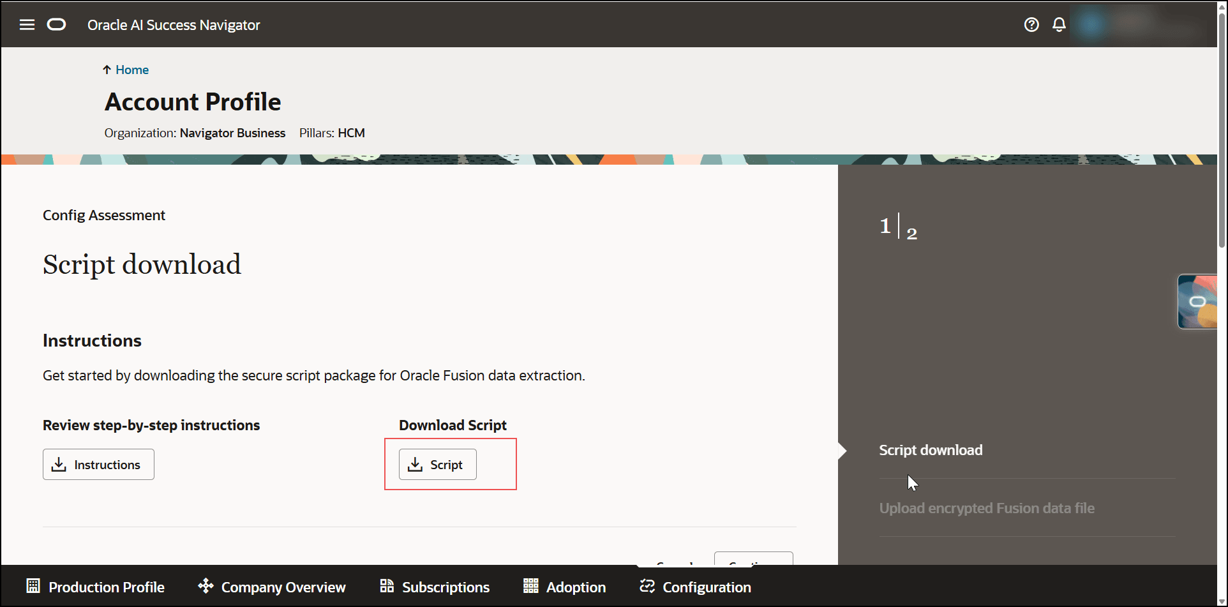
Task: Download the Script package
Action: 438,464
